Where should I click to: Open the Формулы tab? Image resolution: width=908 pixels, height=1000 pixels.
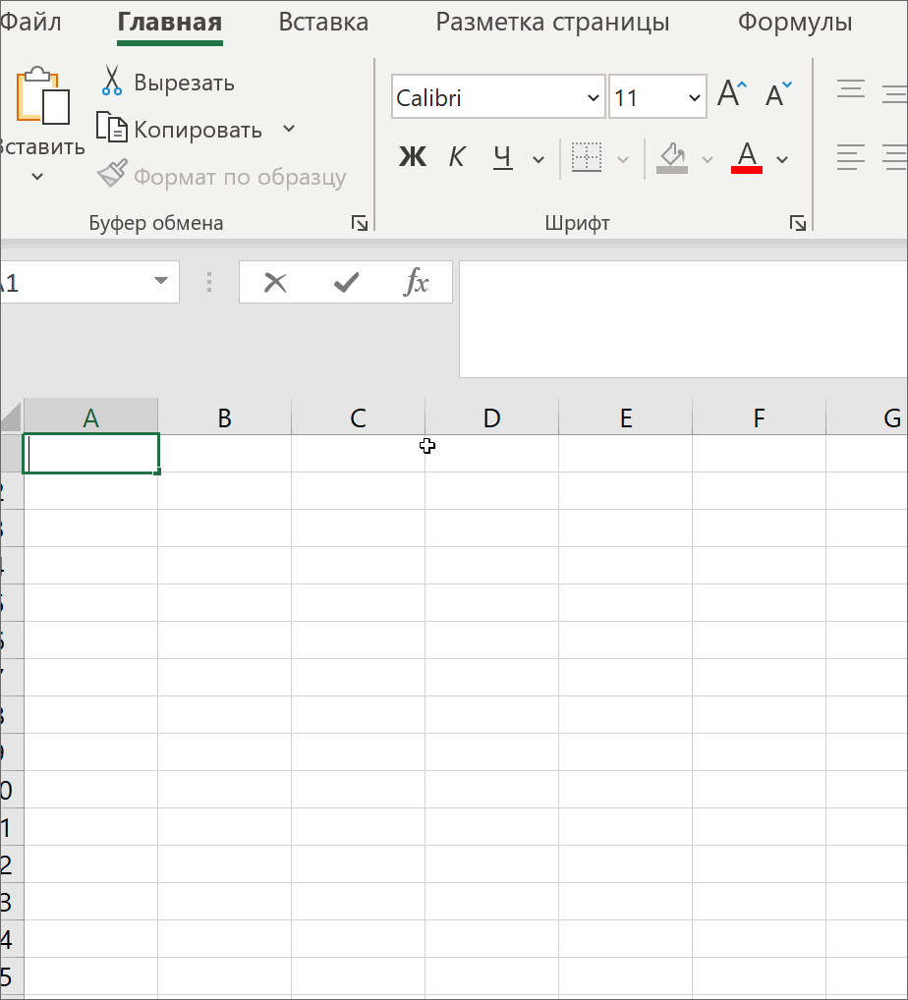click(x=795, y=23)
